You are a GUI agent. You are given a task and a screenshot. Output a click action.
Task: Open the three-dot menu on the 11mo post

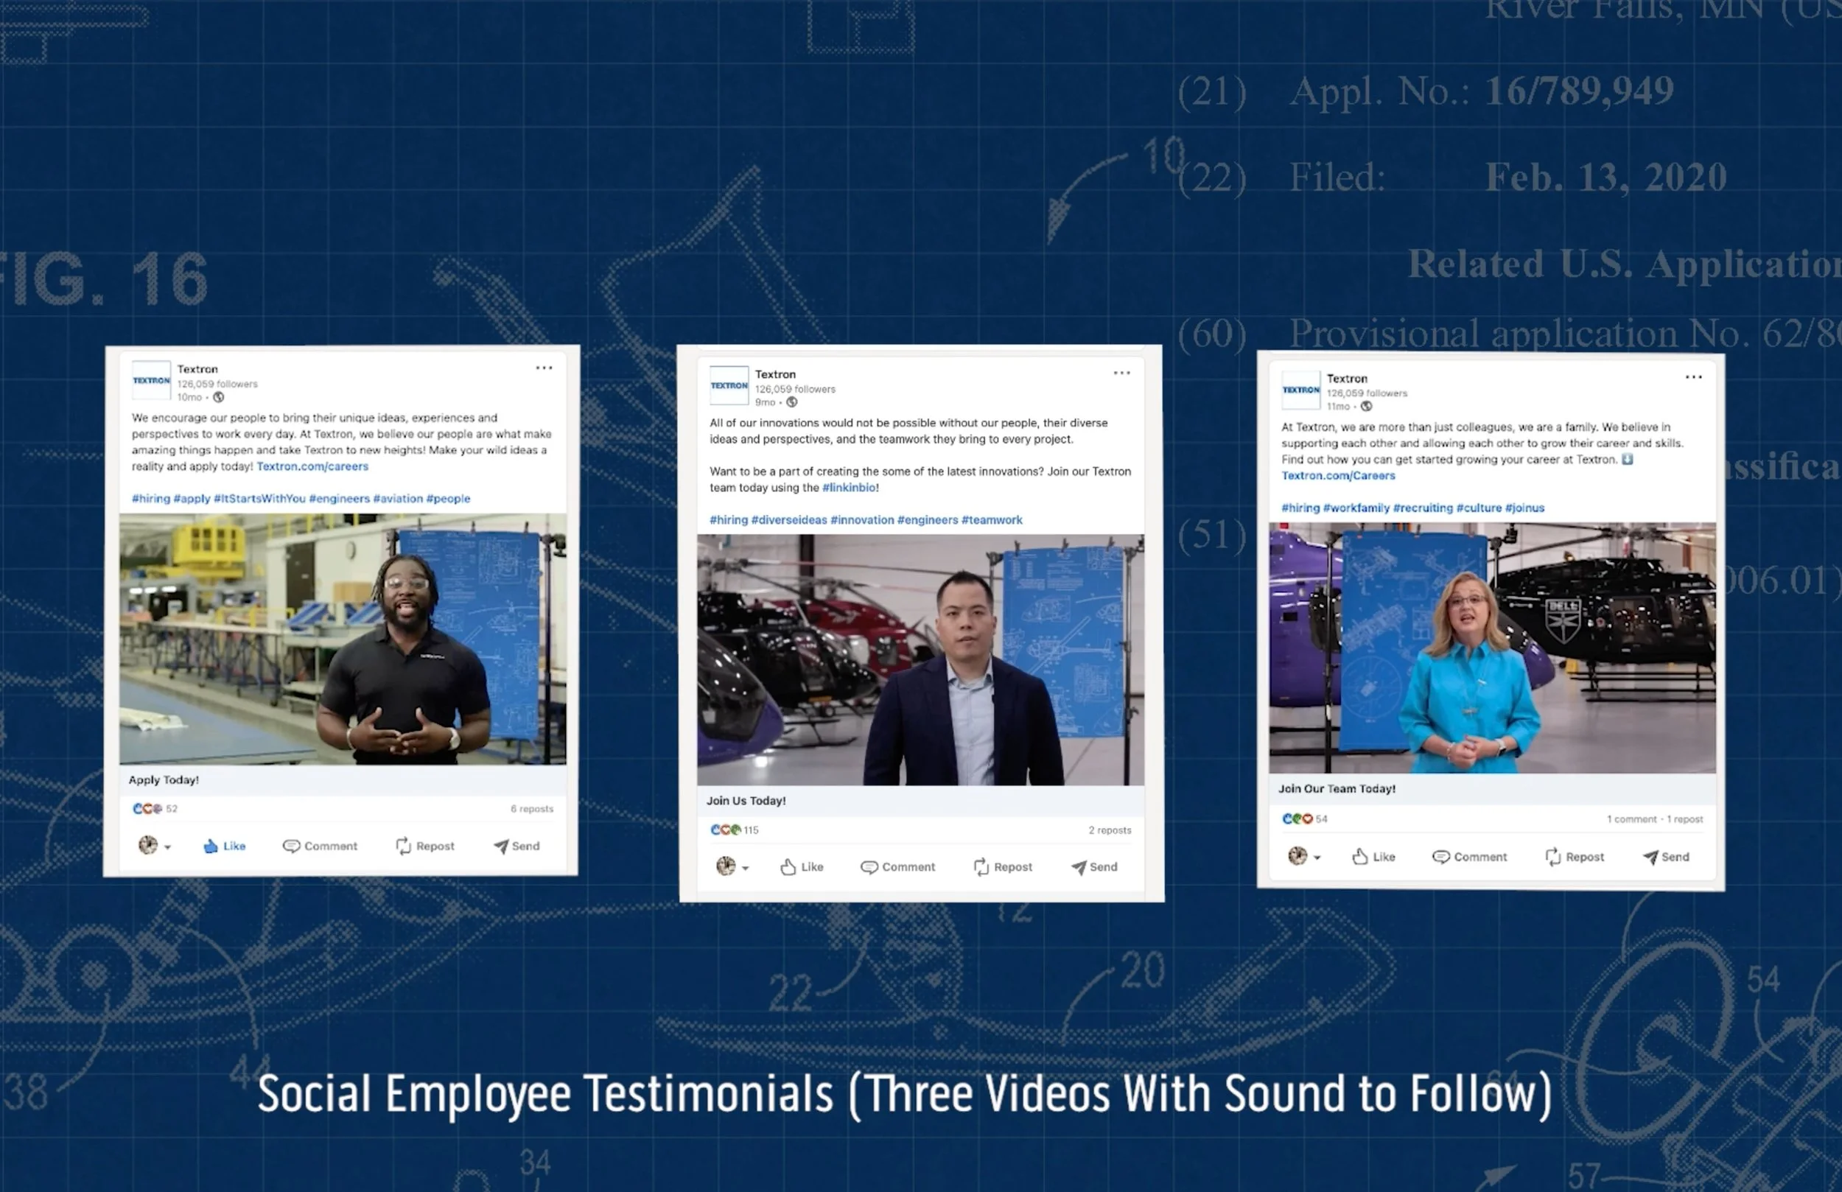tap(1693, 377)
